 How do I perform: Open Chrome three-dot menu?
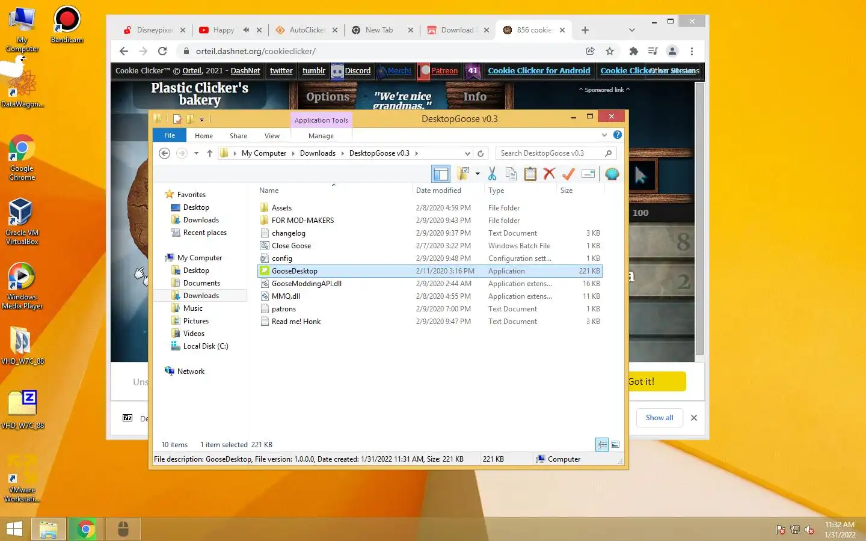click(x=692, y=51)
